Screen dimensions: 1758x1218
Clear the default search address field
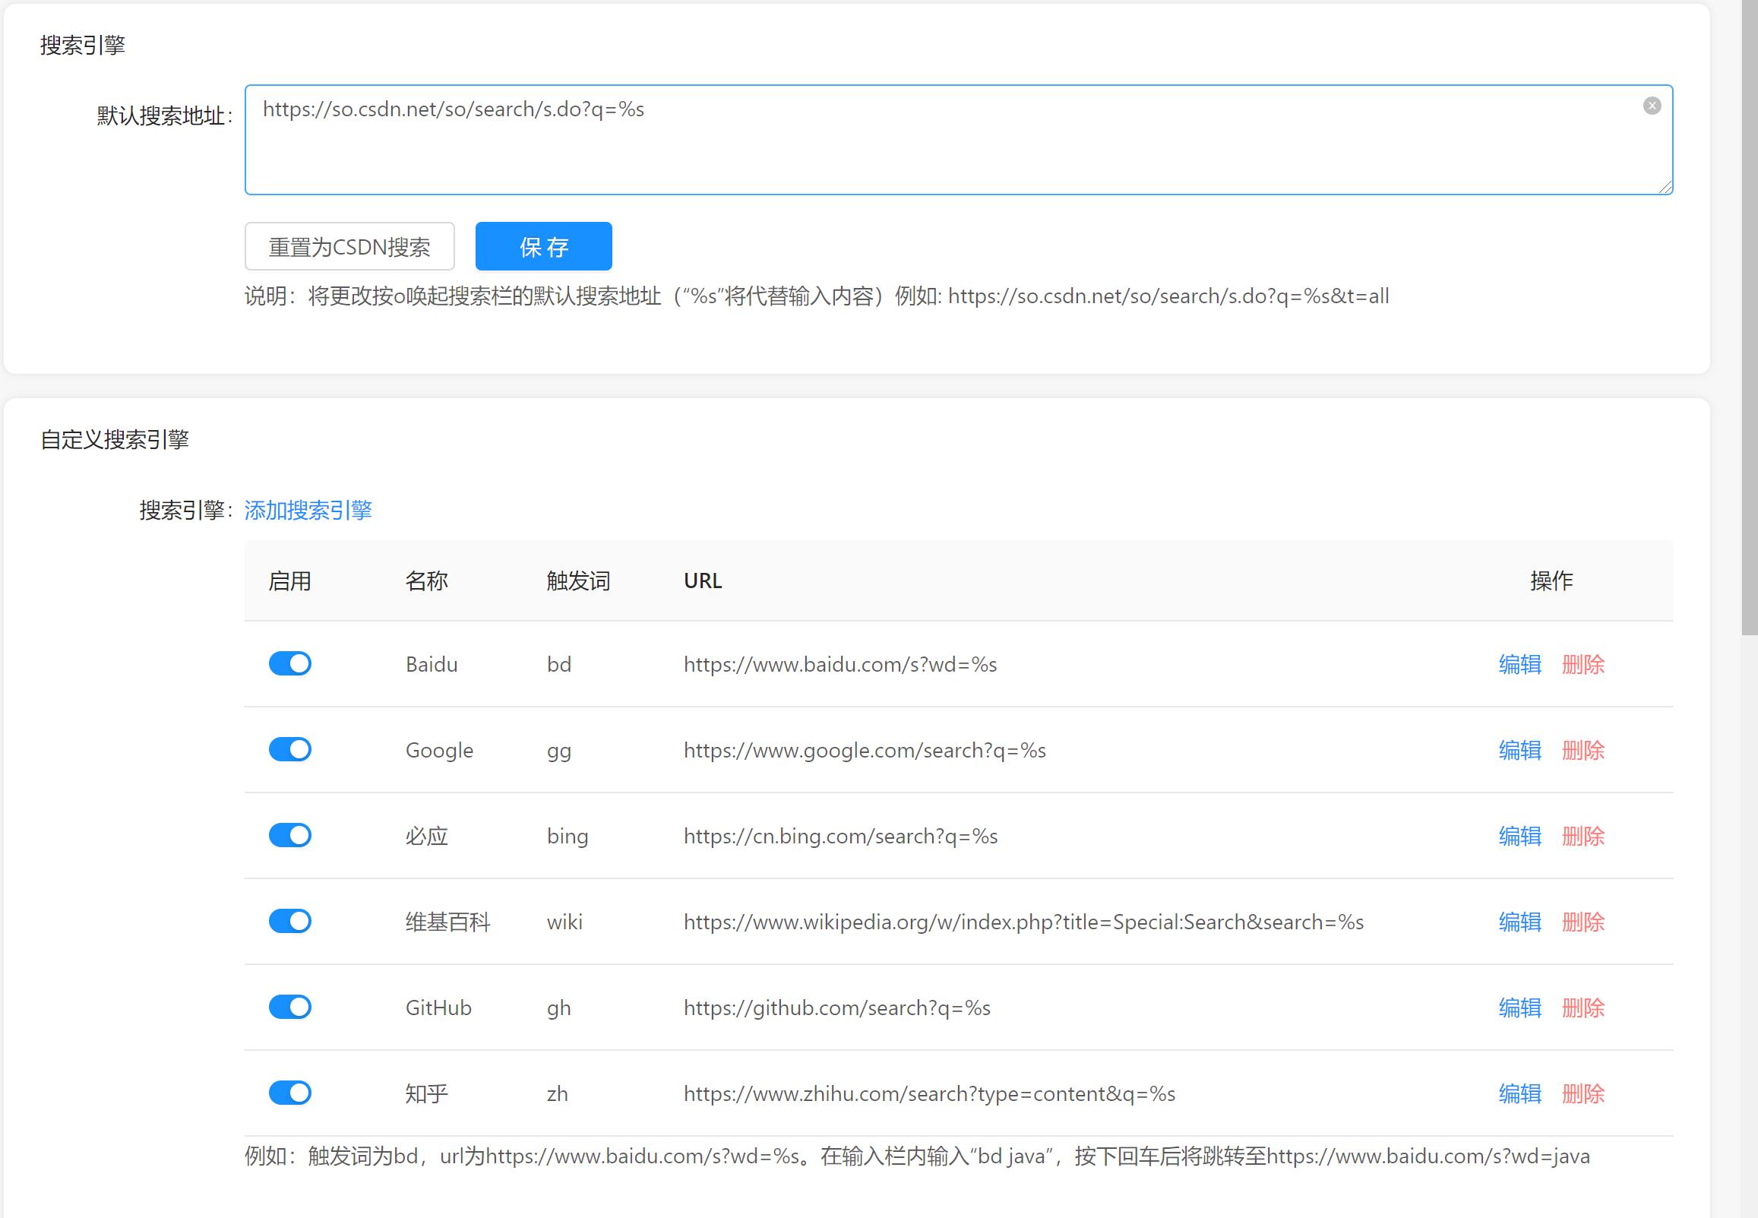(1652, 106)
